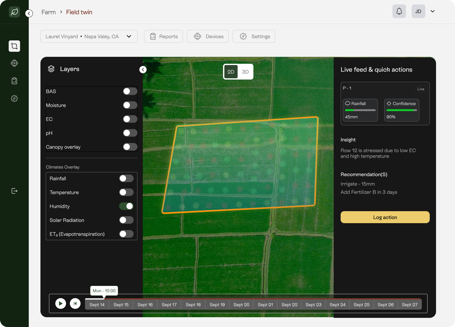The image size is (455, 327).
Task: Open the Field twin crop icon in sidebar
Action: click(x=14, y=46)
